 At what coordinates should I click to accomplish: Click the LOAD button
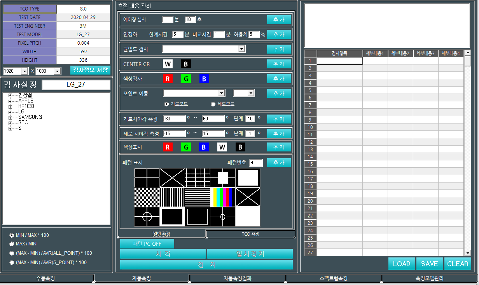[x=402, y=264]
